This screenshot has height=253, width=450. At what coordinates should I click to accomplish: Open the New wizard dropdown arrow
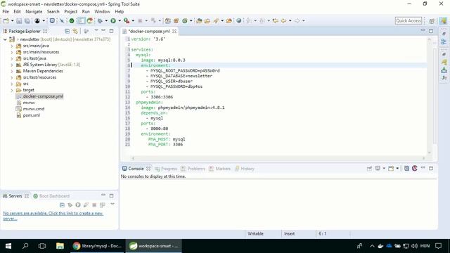pyautogui.click(x=13, y=20)
